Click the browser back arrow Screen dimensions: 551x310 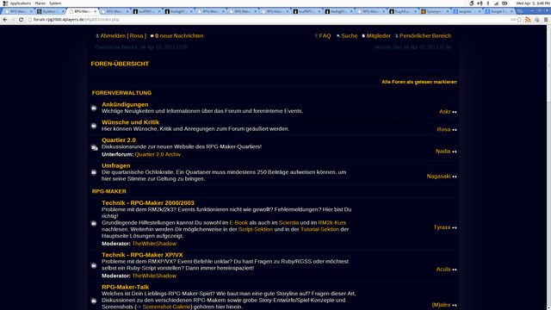click(x=5, y=20)
